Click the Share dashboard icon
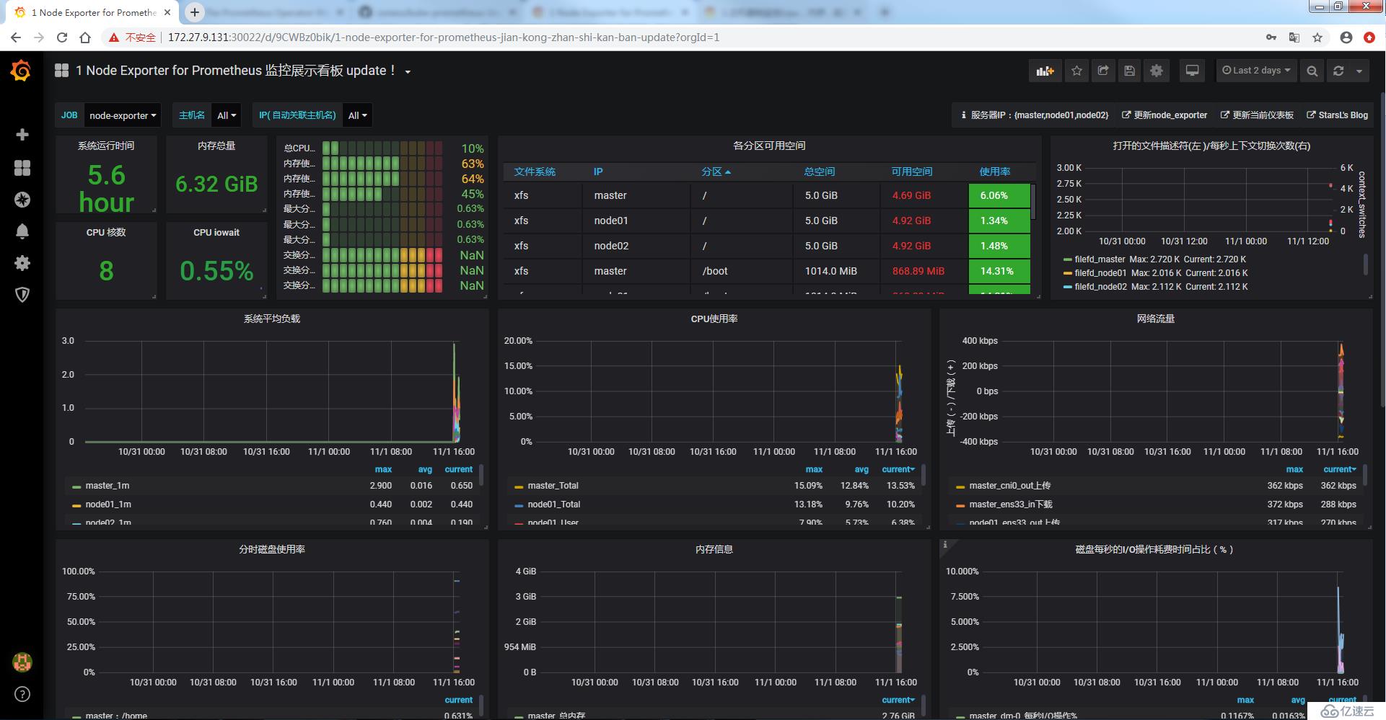The image size is (1386, 720). 1103,71
